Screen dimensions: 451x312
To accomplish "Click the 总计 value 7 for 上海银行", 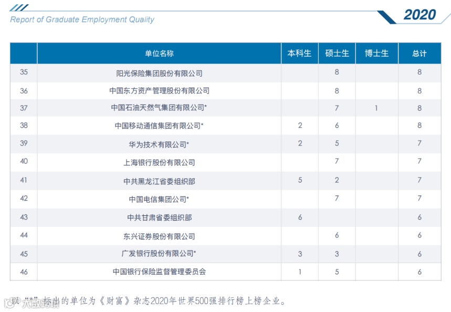I will (x=419, y=161).
